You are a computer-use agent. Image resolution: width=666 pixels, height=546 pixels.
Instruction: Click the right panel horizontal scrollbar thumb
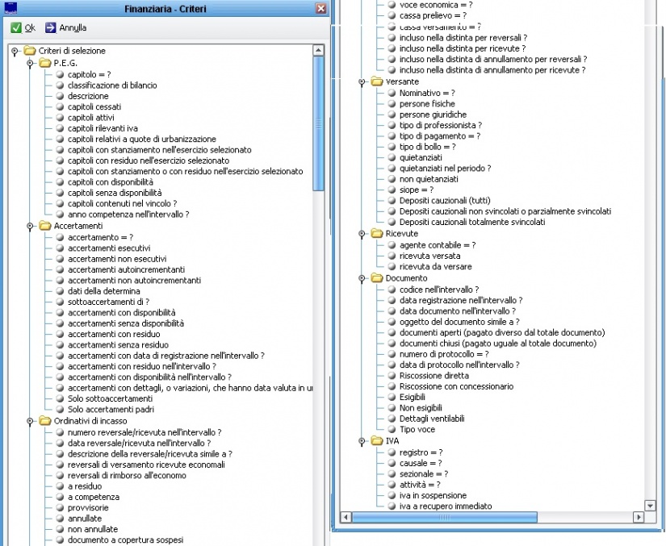click(445, 517)
